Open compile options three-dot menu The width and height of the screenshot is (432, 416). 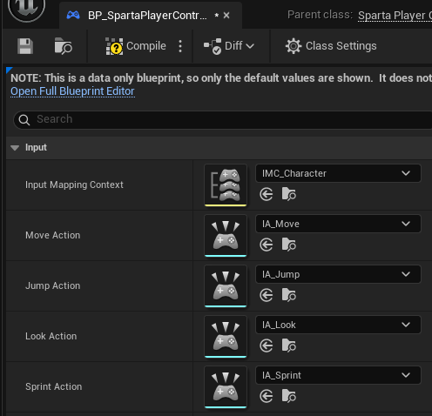click(x=180, y=46)
